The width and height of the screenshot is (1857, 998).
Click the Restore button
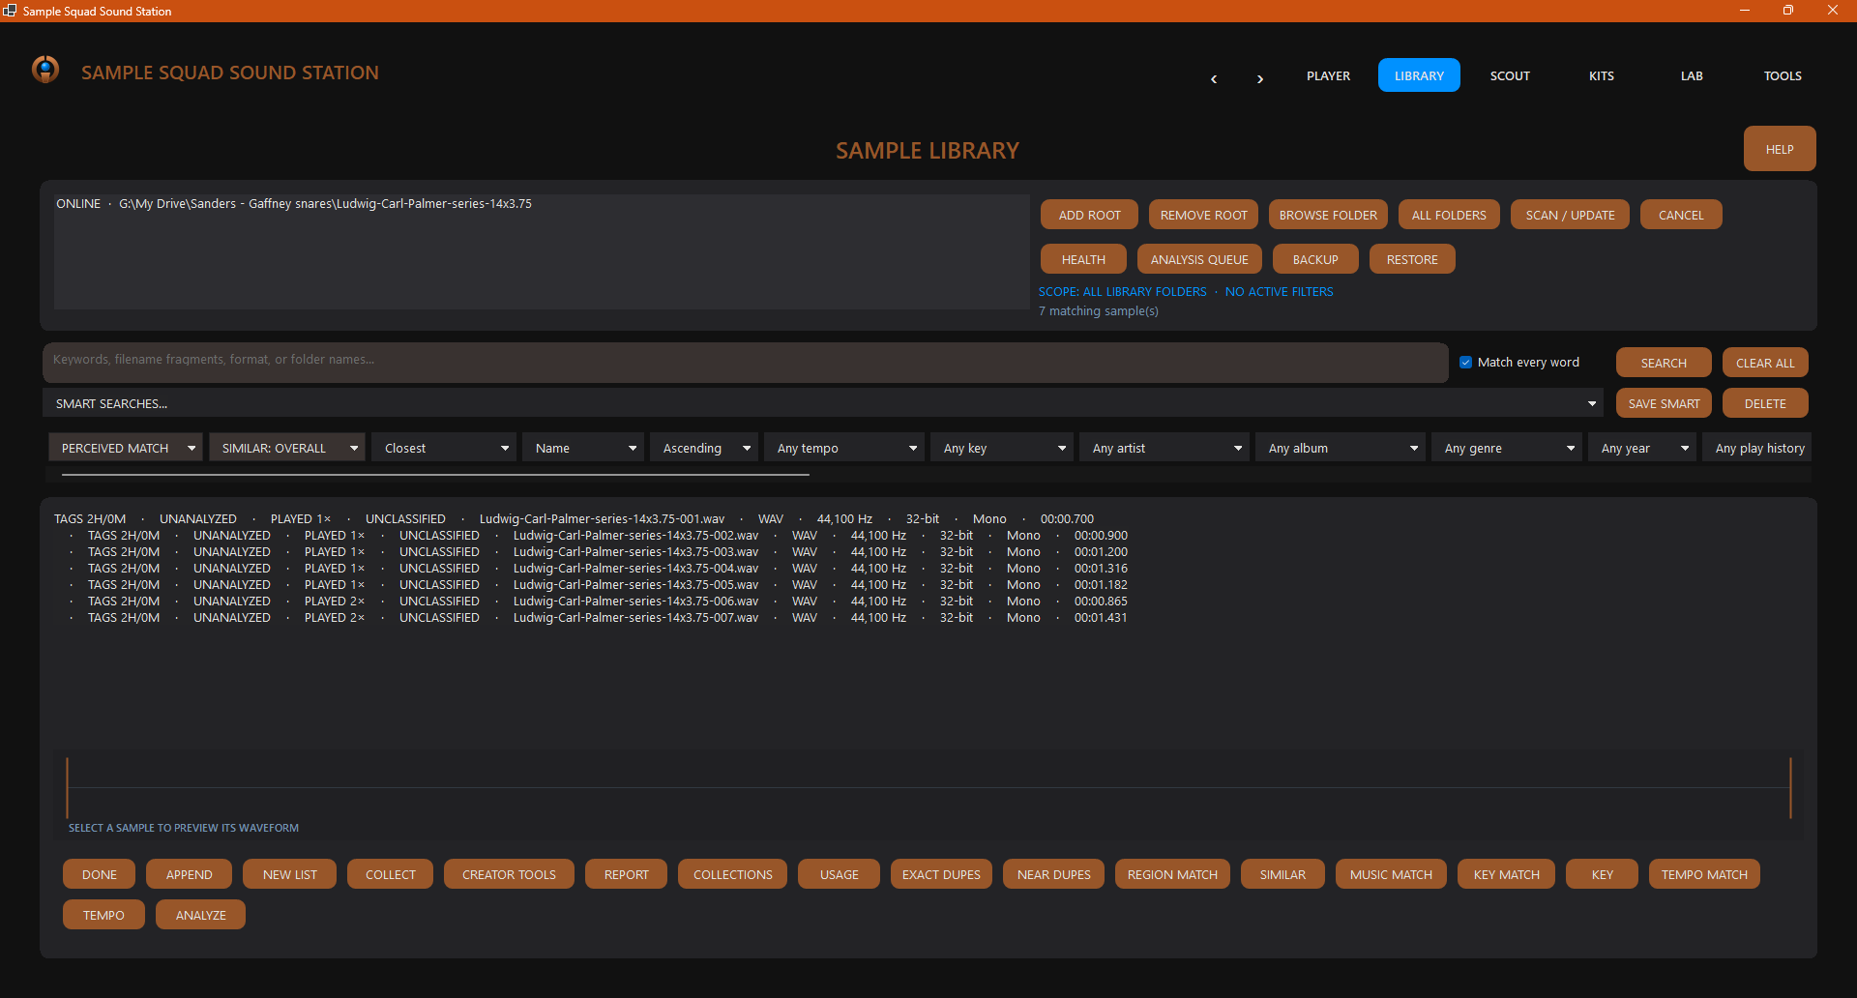point(1412,259)
